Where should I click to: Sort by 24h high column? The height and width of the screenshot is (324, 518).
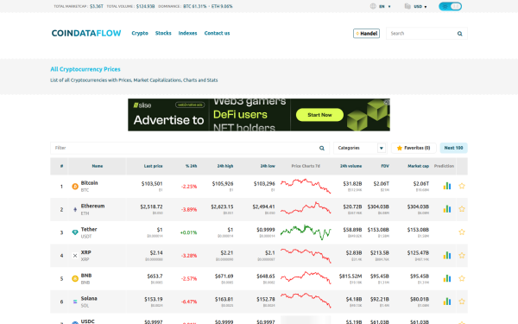(x=225, y=166)
